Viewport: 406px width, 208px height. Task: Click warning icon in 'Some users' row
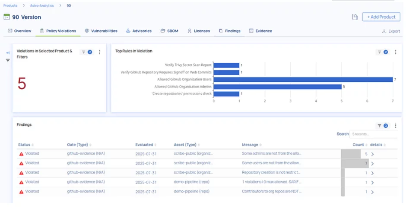pyautogui.click(x=21, y=164)
